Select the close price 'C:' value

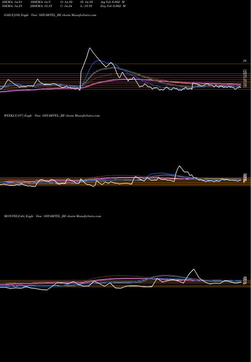66,6
